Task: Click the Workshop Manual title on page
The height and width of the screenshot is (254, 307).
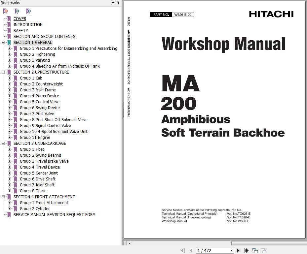Action: (x=223, y=44)
